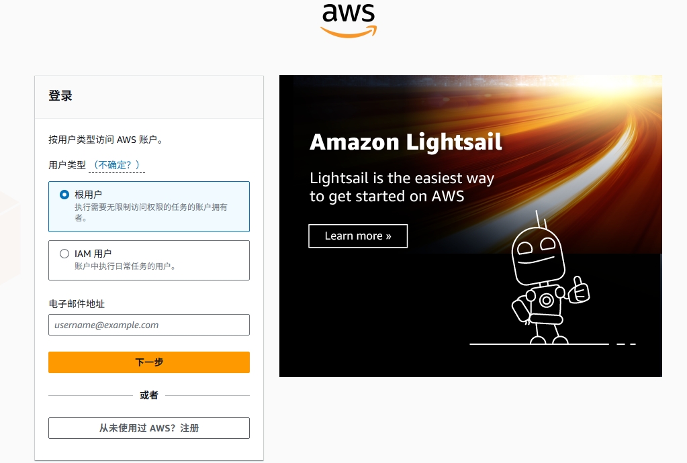Click 从未使用过 AWS? 注册 button
The width and height of the screenshot is (687, 463).
coord(149,428)
